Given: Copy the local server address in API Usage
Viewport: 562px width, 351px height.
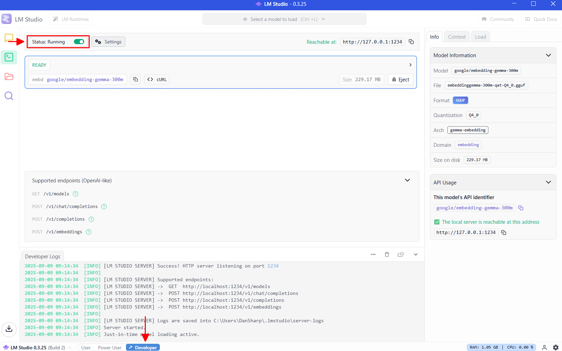Looking at the screenshot, I should (504, 232).
